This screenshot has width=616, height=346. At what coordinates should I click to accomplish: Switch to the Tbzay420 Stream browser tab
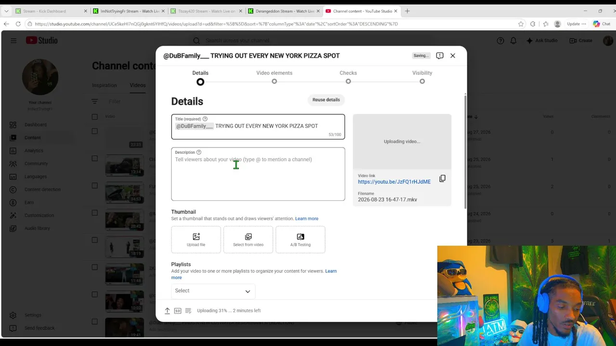[206, 11]
